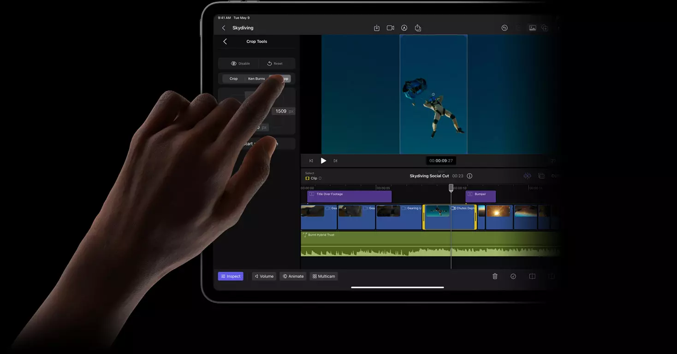The image size is (677, 354).
Task: Tap the stacked squares plus icon top right
Action: point(545,28)
